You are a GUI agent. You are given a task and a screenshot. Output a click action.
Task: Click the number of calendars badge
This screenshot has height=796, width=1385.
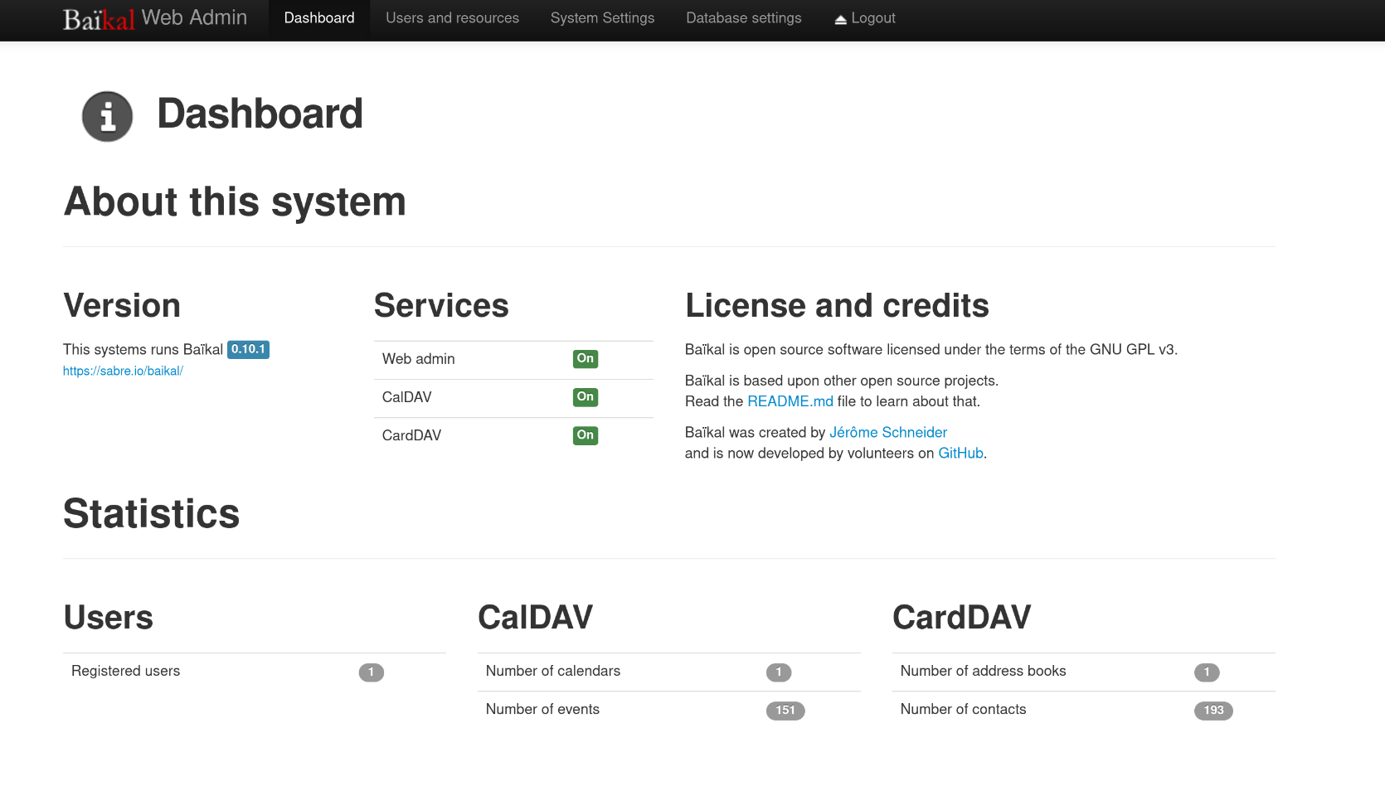[x=778, y=672]
